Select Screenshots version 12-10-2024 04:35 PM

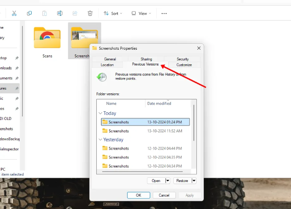point(145,157)
